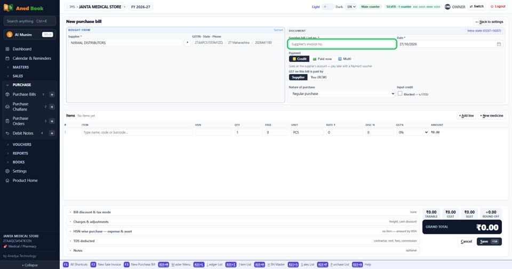Expand the REPORTS sidebar section

tap(20, 153)
